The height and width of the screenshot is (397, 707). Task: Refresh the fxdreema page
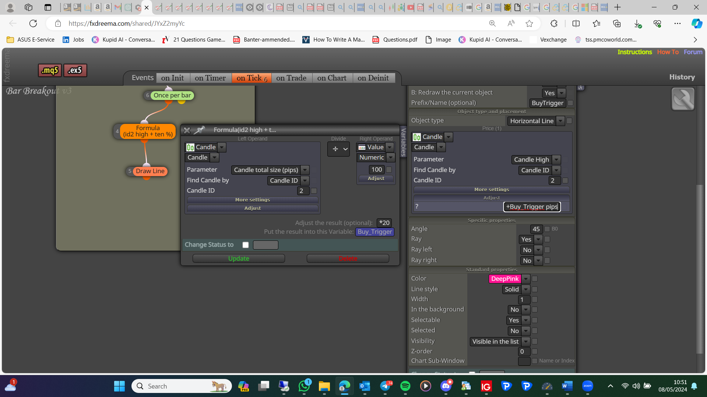pos(33,24)
